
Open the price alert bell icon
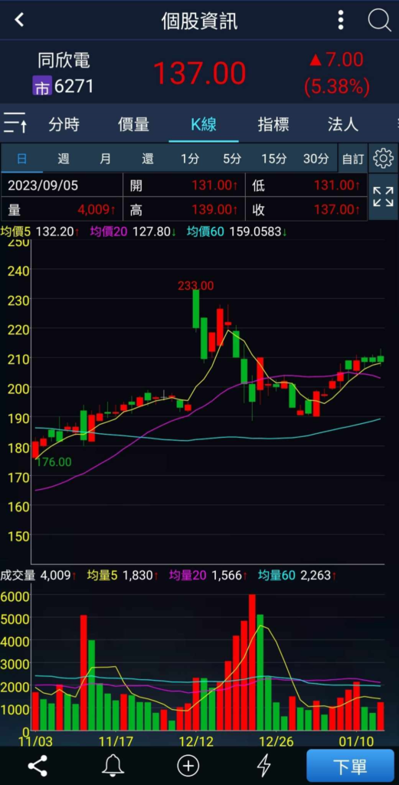click(x=113, y=766)
